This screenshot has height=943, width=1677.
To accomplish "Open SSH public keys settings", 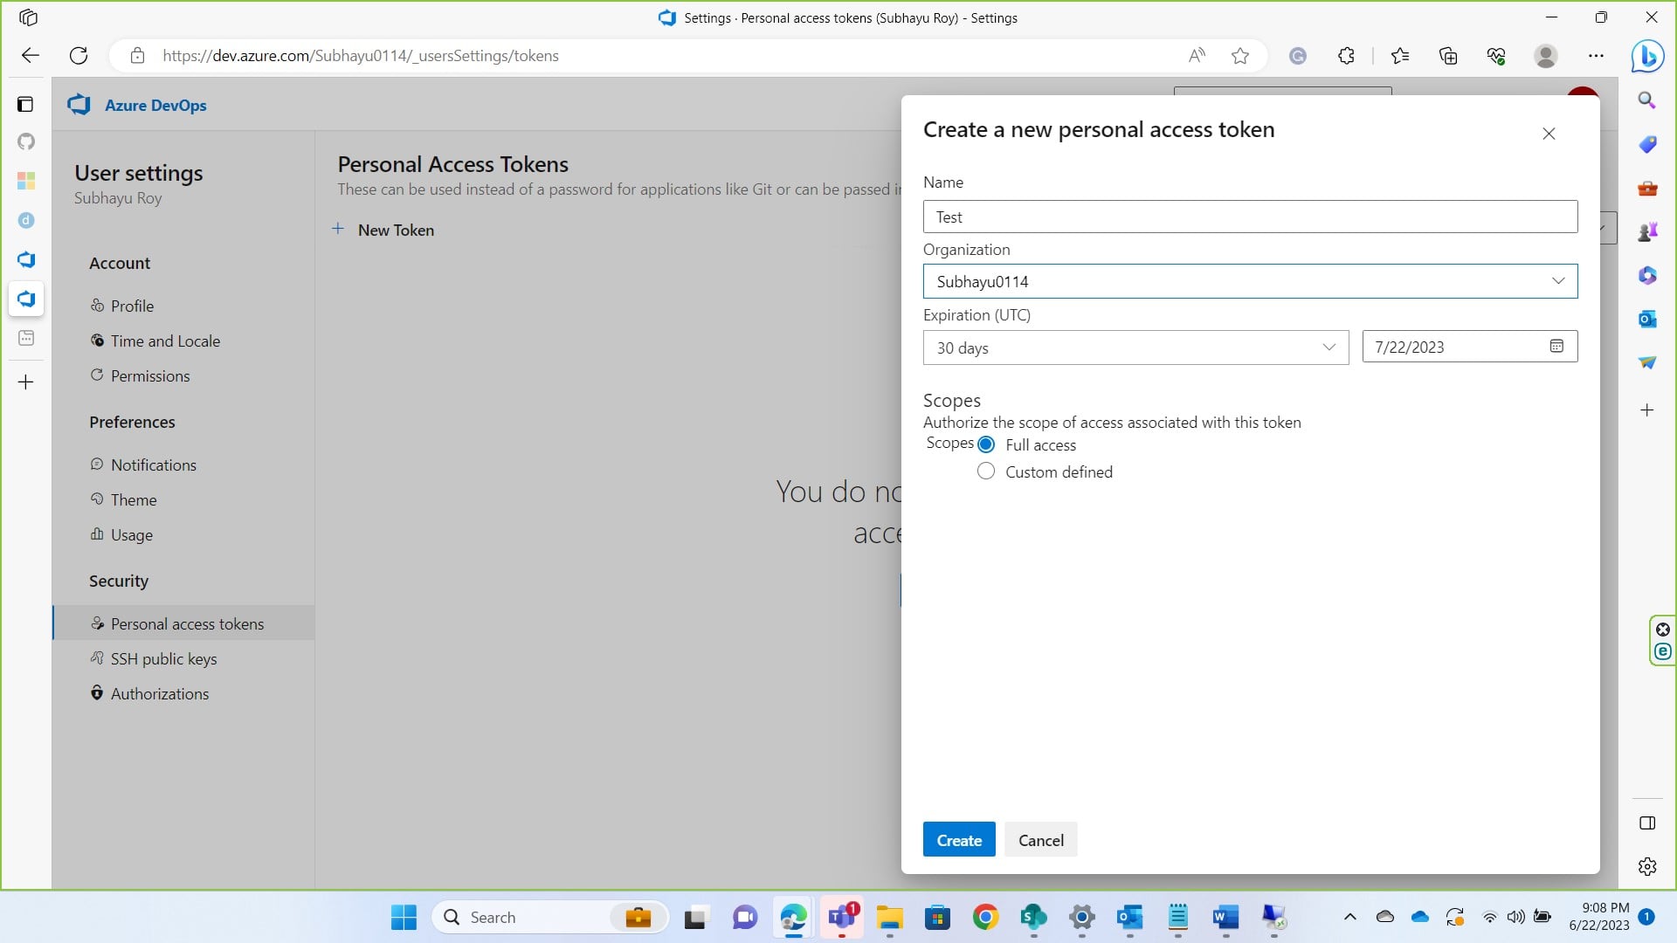I will 163,659.
